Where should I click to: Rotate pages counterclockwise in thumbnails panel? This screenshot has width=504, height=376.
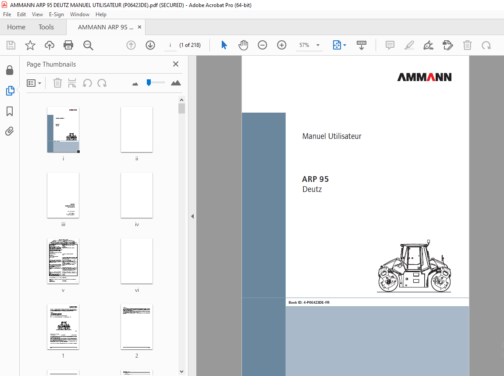pos(87,83)
